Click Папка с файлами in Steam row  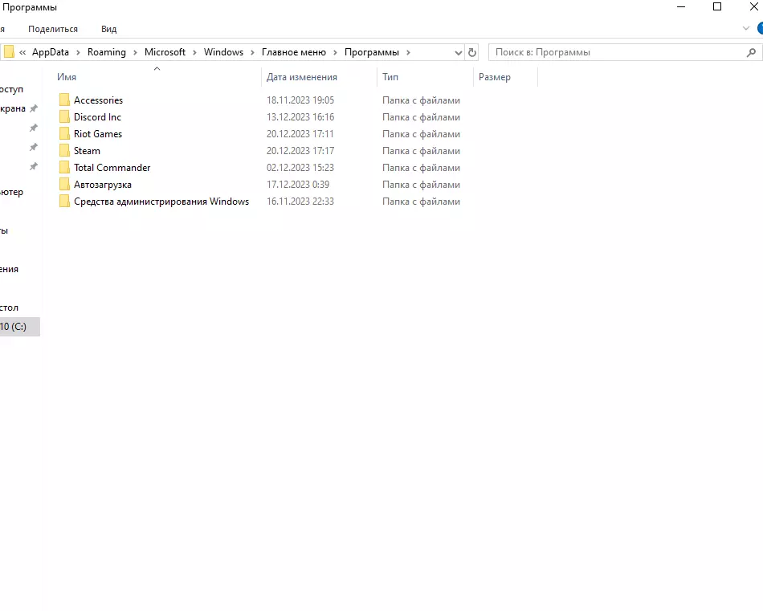coord(421,151)
